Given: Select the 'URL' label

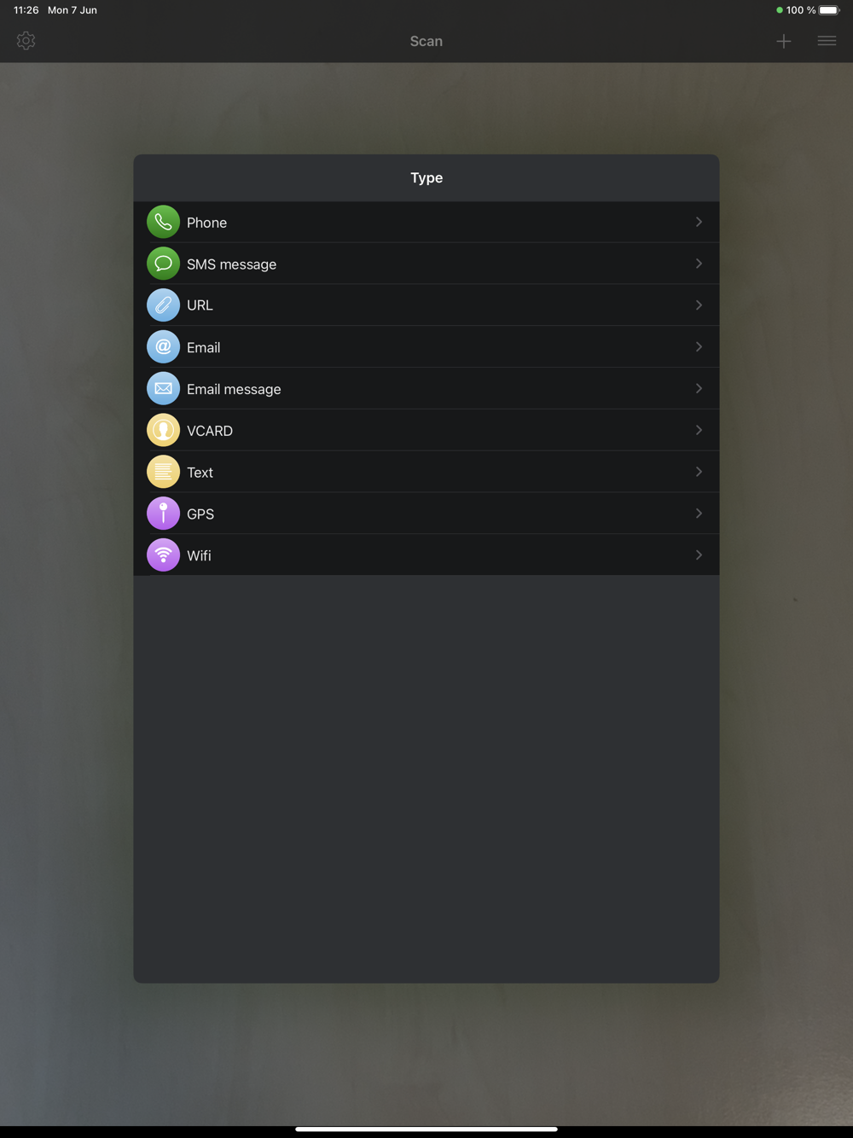Looking at the screenshot, I should point(200,305).
